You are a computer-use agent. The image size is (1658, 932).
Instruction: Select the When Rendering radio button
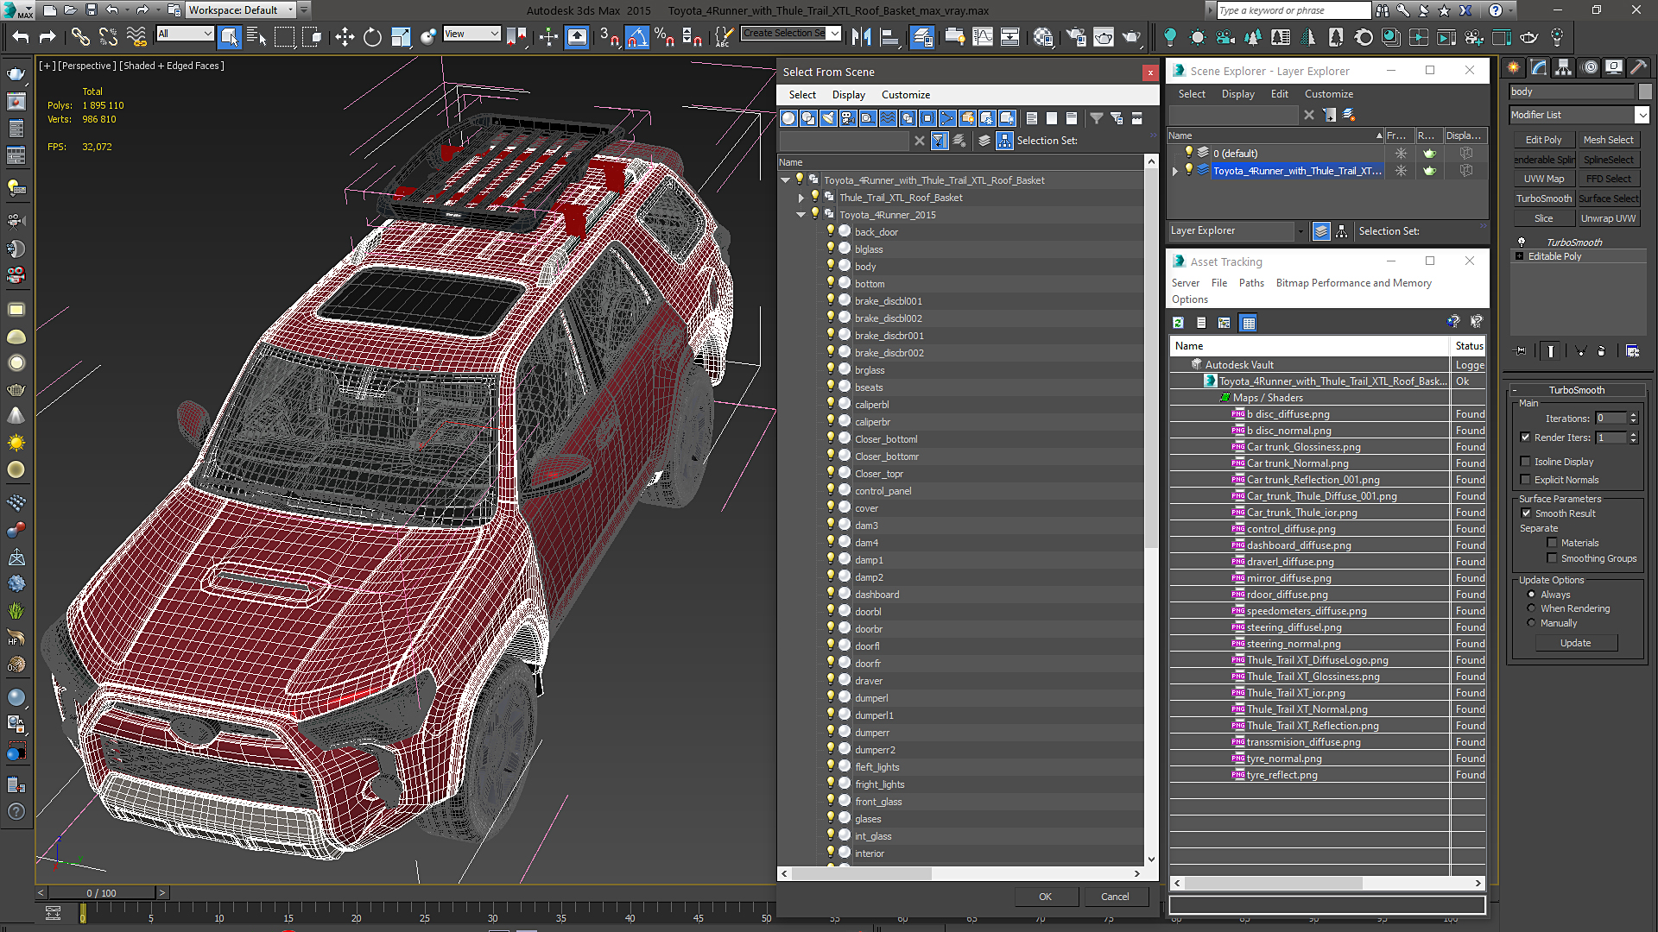pos(1531,608)
